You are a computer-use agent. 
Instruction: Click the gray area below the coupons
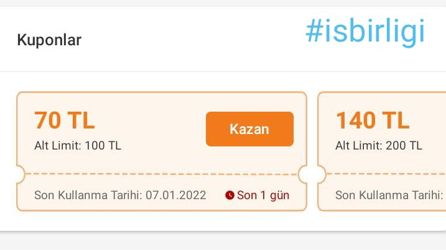223,242
